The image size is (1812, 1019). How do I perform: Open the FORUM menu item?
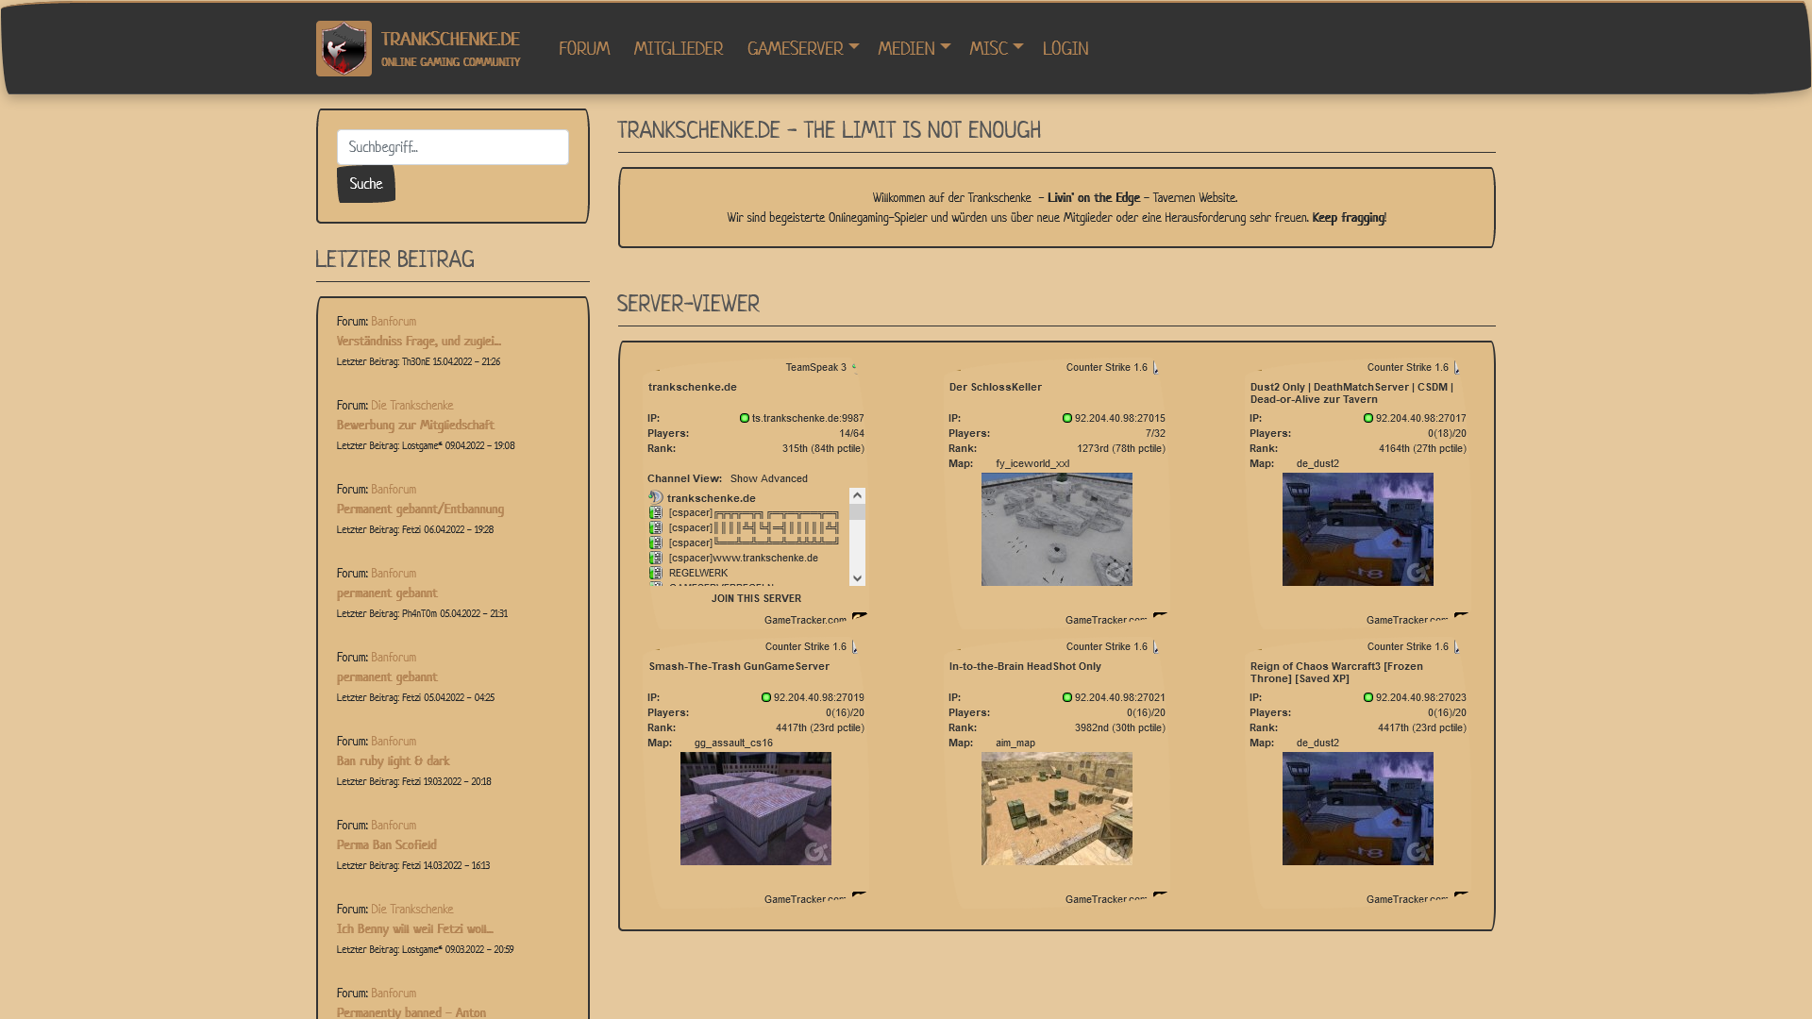pyautogui.click(x=584, y=48)
